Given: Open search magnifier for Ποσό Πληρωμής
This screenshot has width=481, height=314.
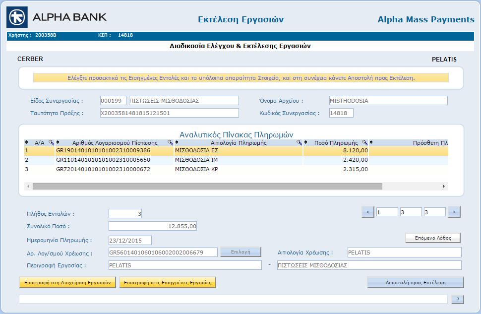Looking at the screenshot, I should pyautogui.click(x=364, y=142).
